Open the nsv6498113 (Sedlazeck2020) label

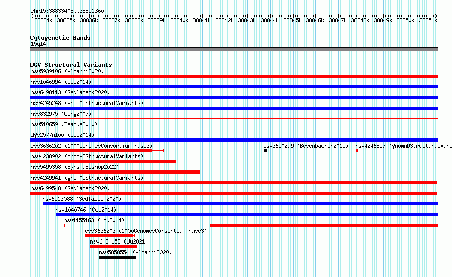click(x=70, y=92)
